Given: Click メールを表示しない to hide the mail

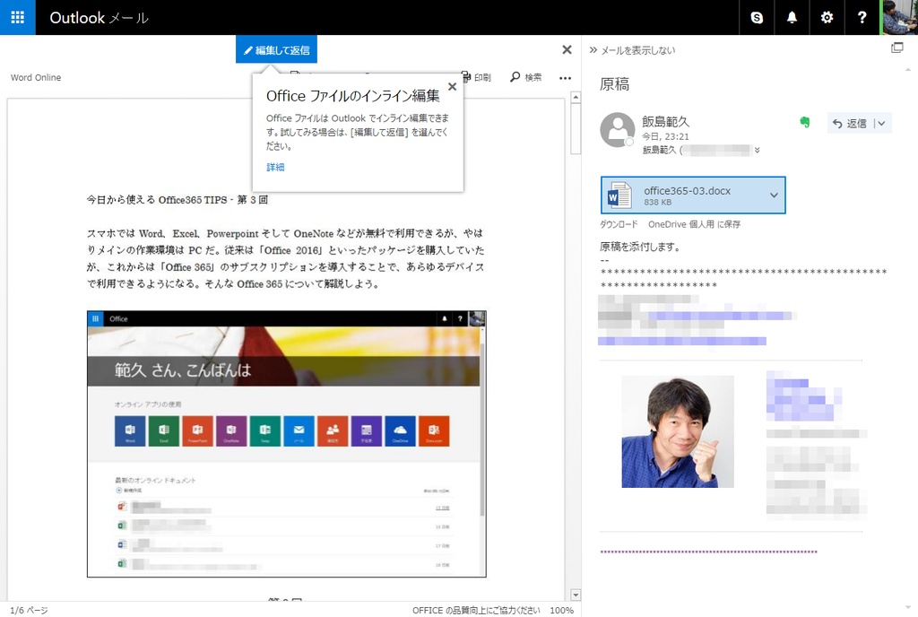Looking at the screenshot, I should click(632, 50).
